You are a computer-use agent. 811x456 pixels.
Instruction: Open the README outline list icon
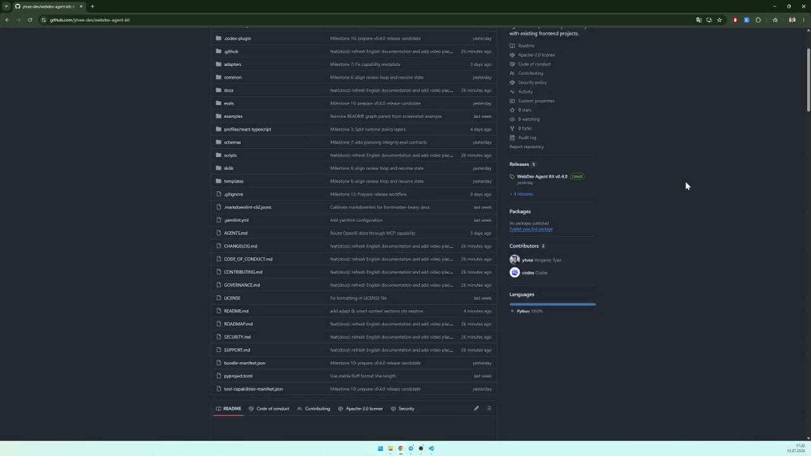pos(489,408)
